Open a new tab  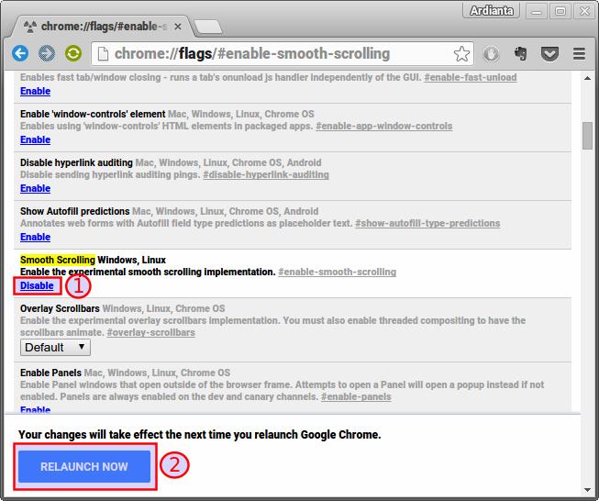click(208, 27)
